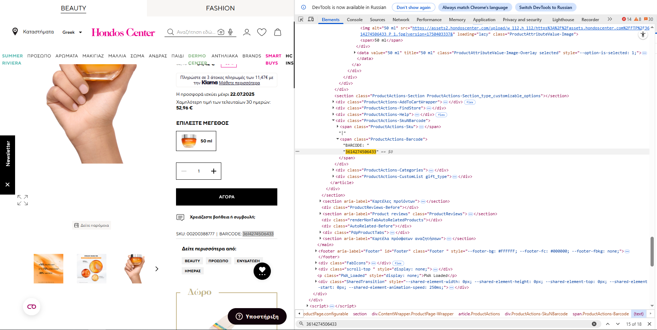657x330 pixels.
Task: Expand the ProductActions-Categories div node
Action: pos(333,170)
